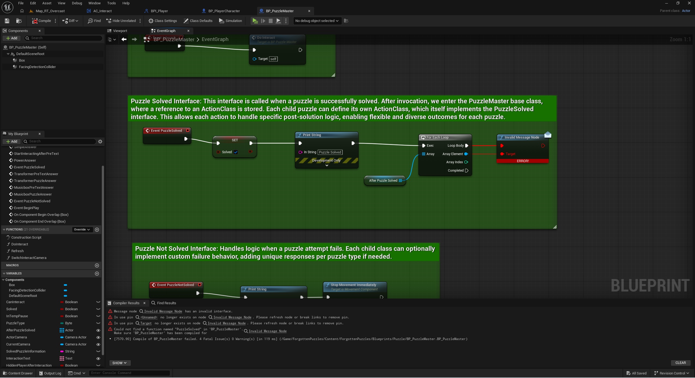Click the CLEAR compiler results button

(x=680, y=363)
